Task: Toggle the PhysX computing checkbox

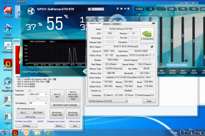Action: click(126, 95)
